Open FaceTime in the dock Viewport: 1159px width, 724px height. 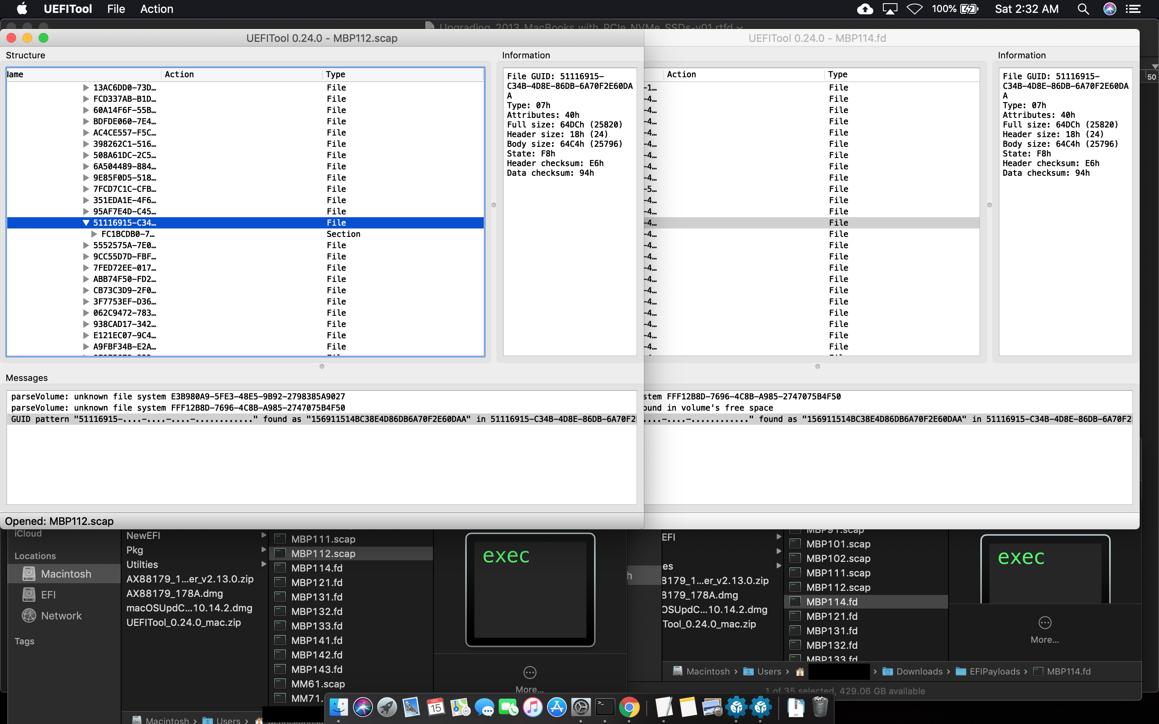508,707
